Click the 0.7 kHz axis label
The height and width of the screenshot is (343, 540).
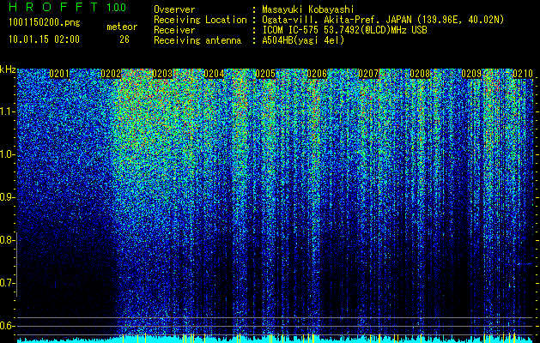(8, 283)
